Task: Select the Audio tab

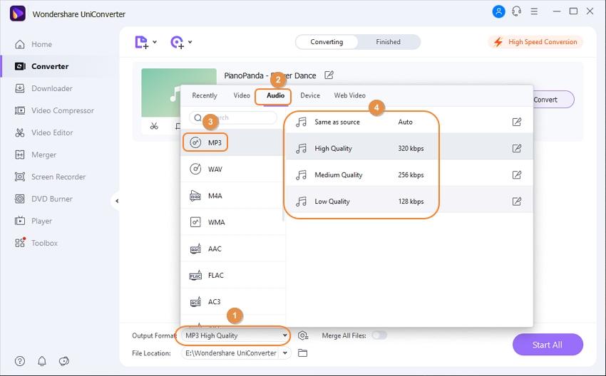Action: click(x=275, y=95)
